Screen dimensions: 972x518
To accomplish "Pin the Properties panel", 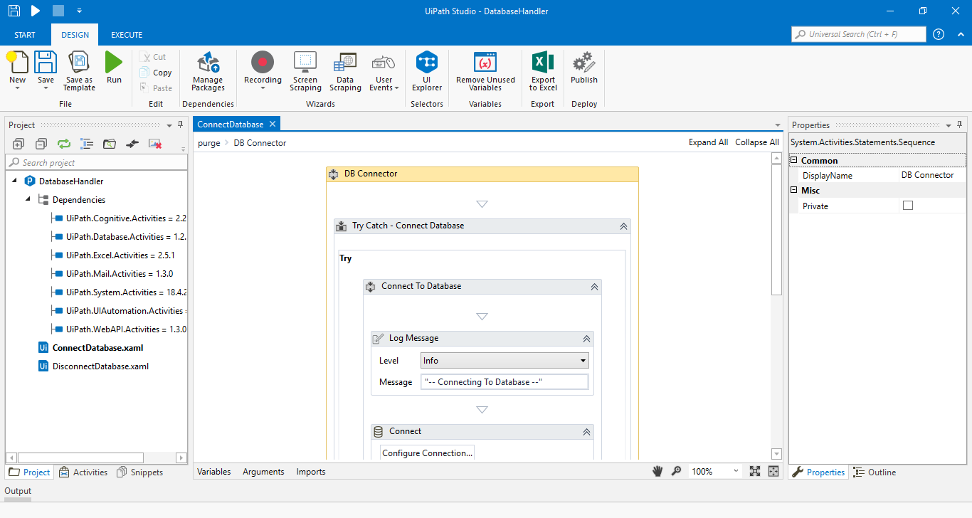I will click(959, 125).
